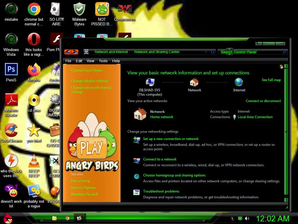Open the address bar history dropdown arrow
Image resolution: width=298 pixels, height=224 pixels.
[x=206, y=52]
